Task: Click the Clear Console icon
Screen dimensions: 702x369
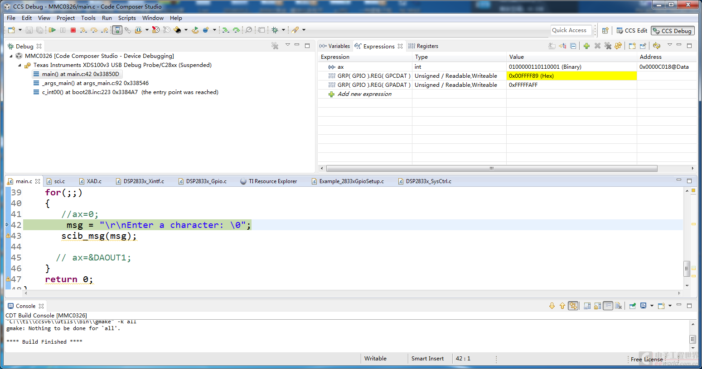Action: [619, 306]
